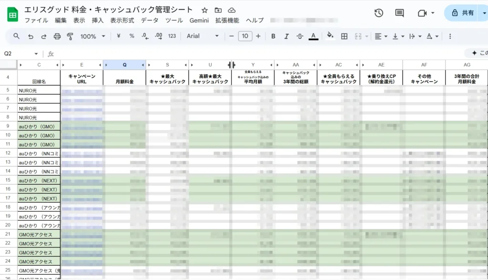Open the text color picker
This screenshot has width=488, height=280.
[313, 36]
